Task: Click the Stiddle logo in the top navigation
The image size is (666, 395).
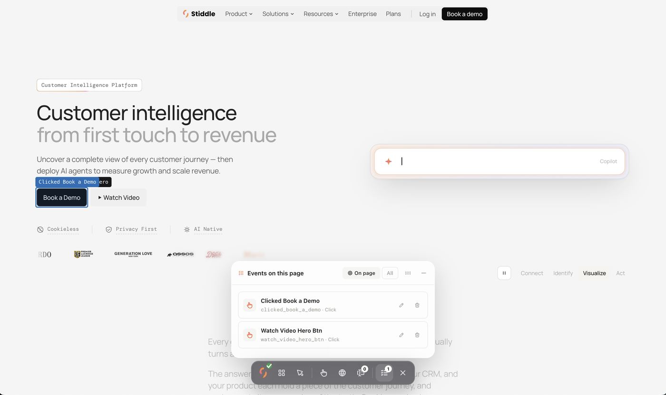Action: (x=199, y=14)
